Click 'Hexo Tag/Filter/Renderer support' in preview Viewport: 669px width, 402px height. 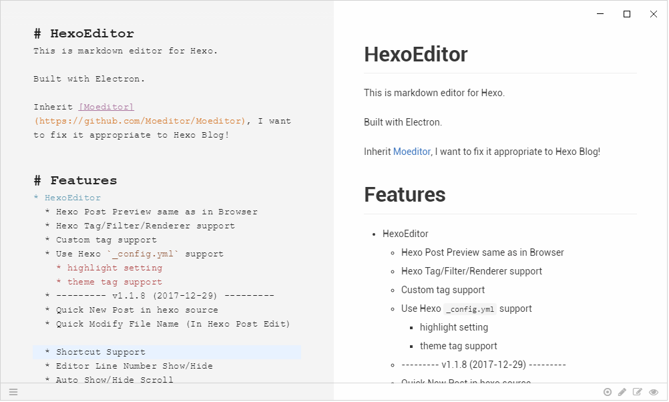click(x=471, y=271)
